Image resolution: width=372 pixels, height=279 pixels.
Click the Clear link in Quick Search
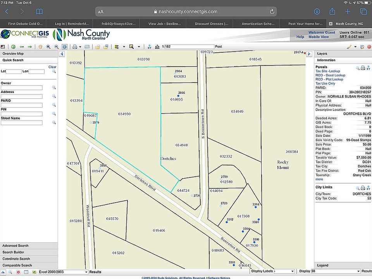pyautogui.click(x=52, y=67)
